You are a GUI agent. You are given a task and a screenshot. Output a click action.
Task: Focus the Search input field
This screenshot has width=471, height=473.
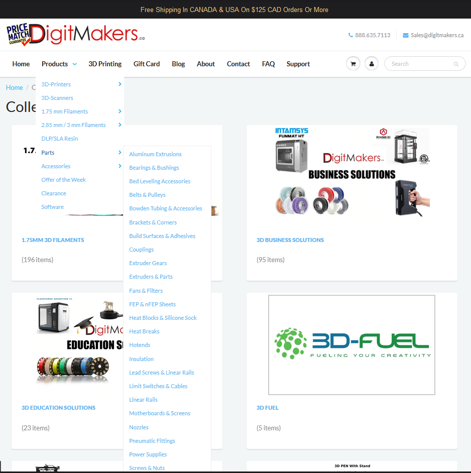pyautogui.click(x=425, y=64)
